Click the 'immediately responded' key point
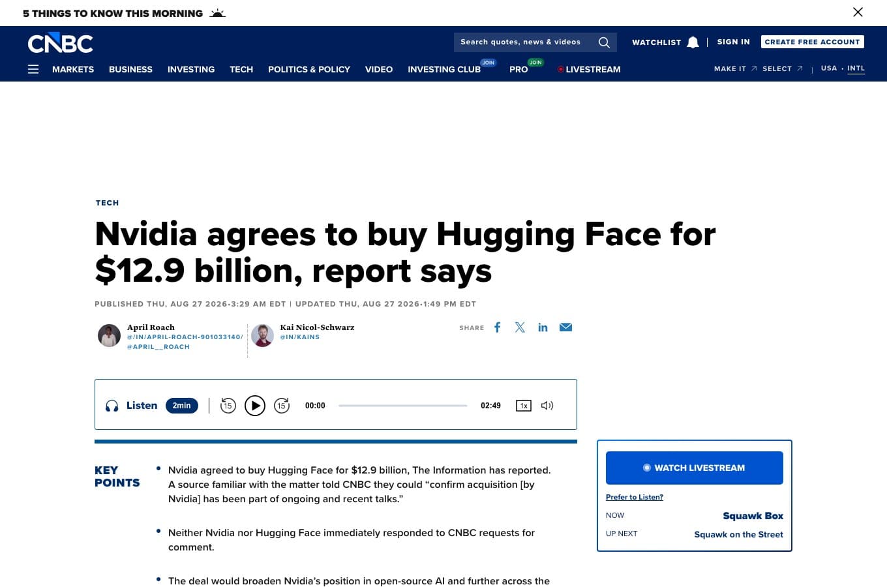The width and height of the screenshot is (887, 587). pos(352,540)
